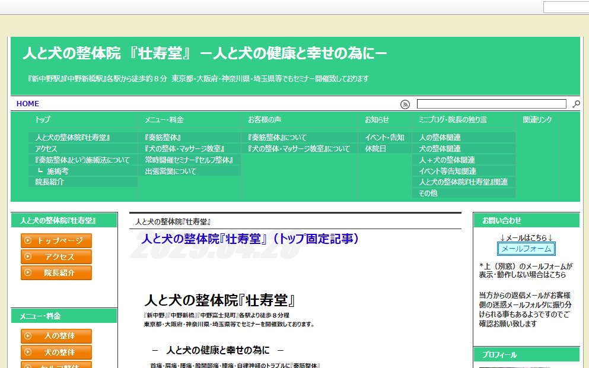The width and height of the screenshot is (589, 368).
Task: Open the お知らせ menu heading
Action: [377, 120]
